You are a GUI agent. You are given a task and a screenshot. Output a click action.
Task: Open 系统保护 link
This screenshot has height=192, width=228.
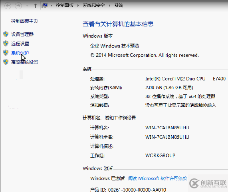20,53
